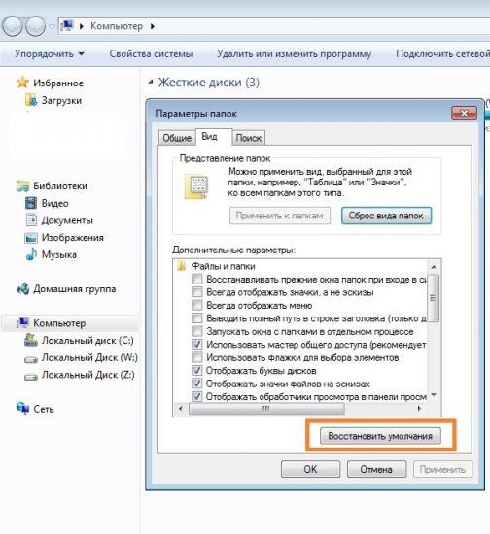Expand the breadcrumb arrow after Компьютер
490x534 pixels.
(152, 26)
